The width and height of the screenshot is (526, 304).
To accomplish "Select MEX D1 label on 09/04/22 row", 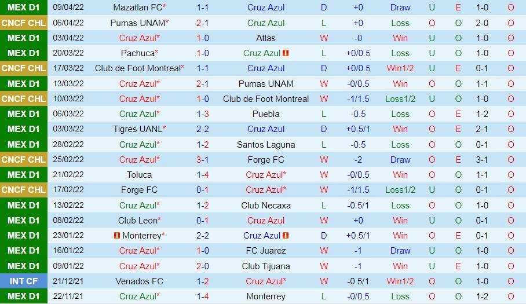I will click(24, 8).
